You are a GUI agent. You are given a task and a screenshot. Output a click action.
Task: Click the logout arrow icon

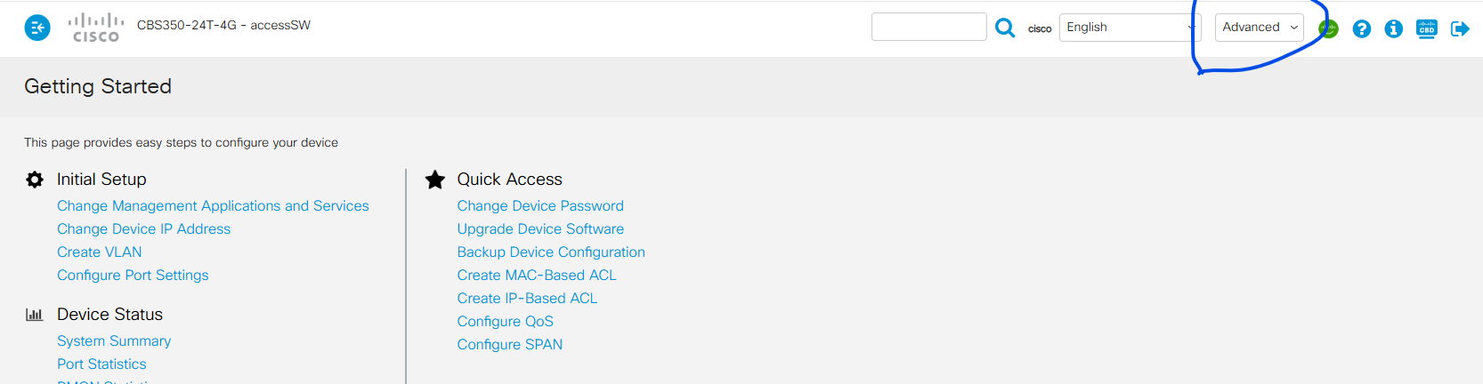tap(1460, 29)
